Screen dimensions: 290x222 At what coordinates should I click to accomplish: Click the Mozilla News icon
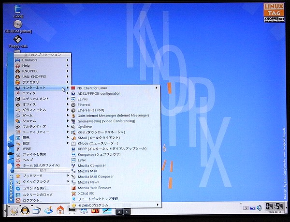click(73, 182)
